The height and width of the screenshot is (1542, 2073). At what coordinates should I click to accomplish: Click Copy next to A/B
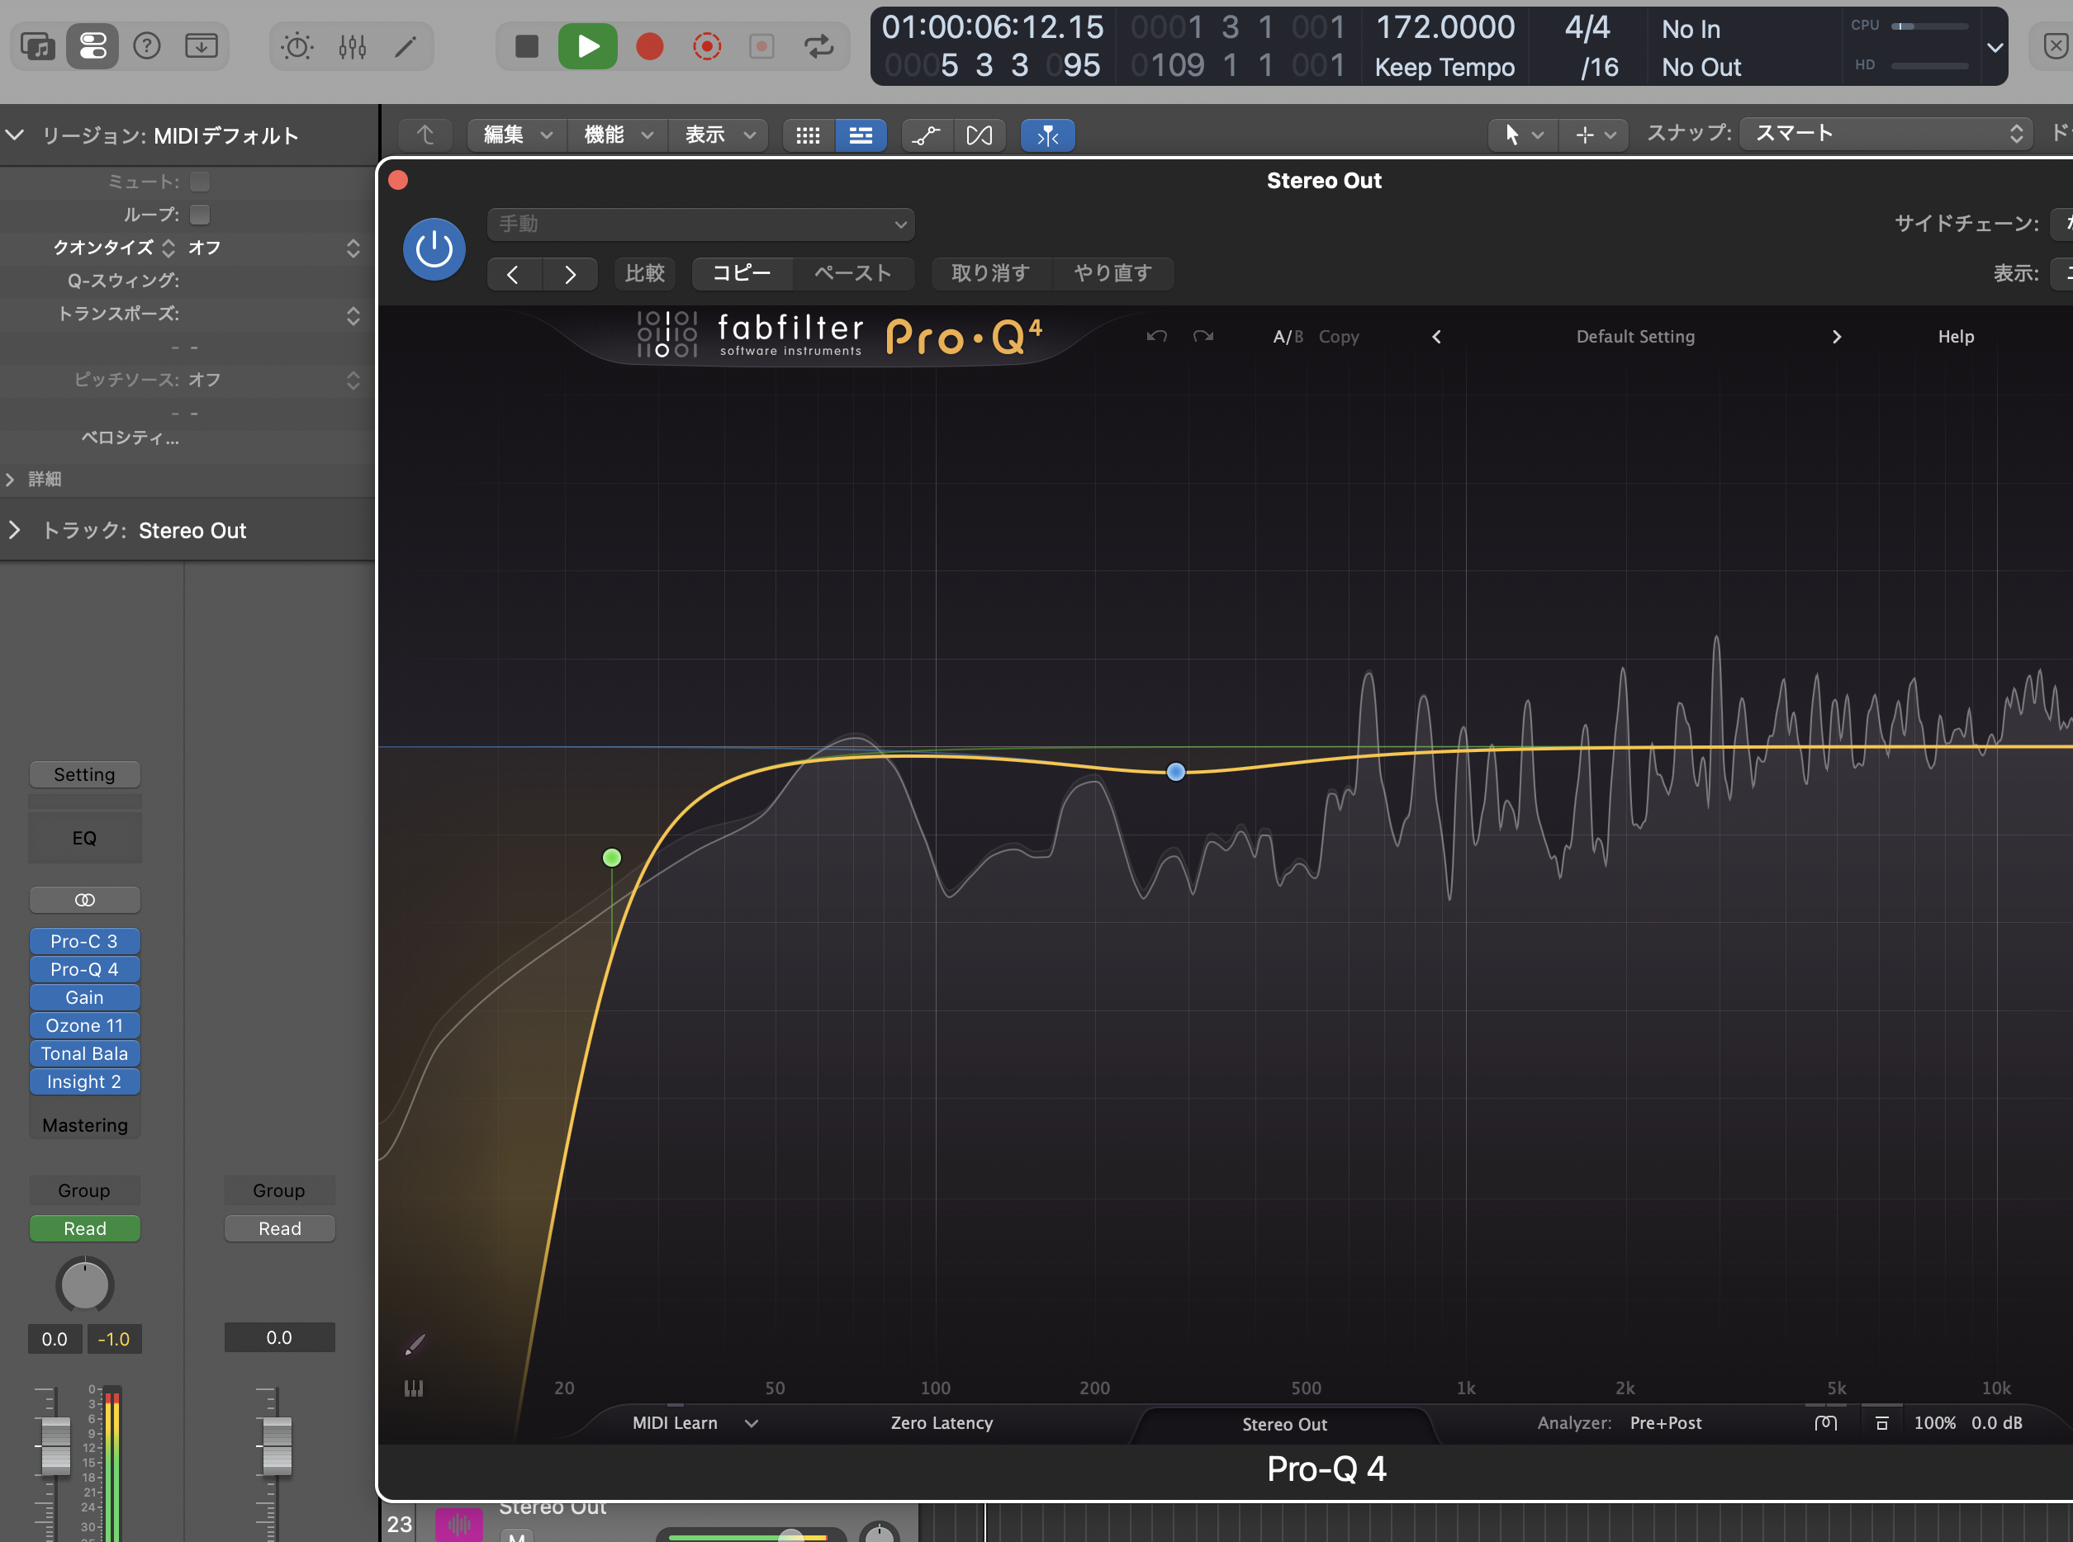click(x=1339, y=337)
